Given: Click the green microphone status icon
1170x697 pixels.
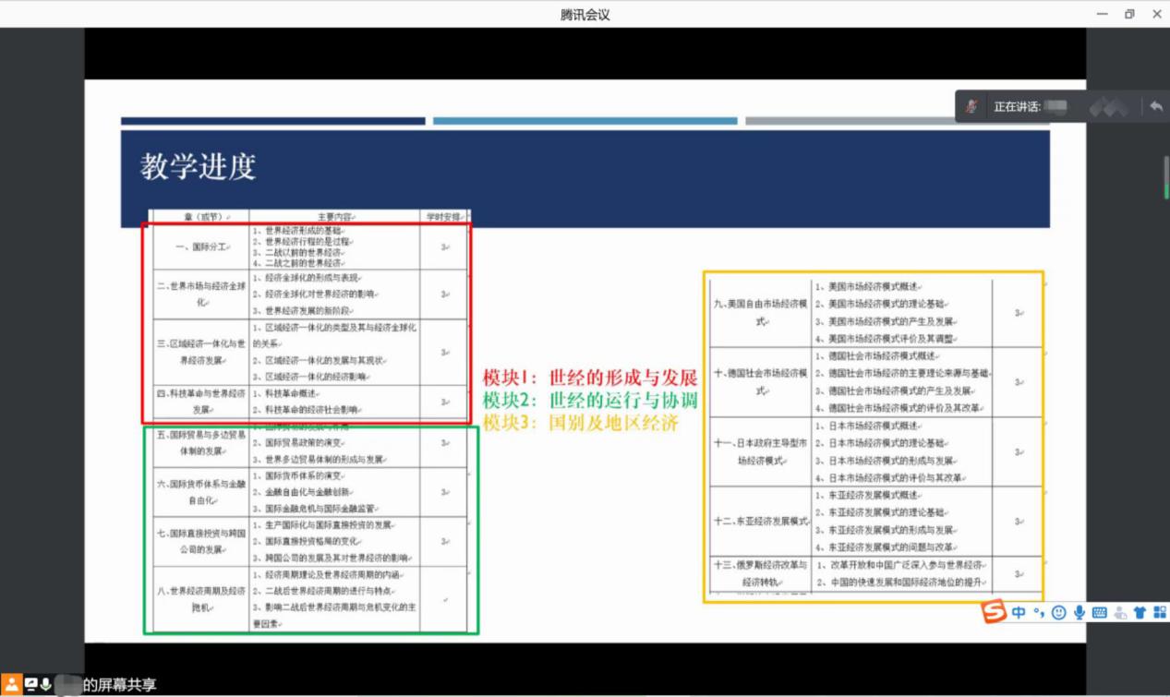Looking at the screenshot, I should point(45,684).
